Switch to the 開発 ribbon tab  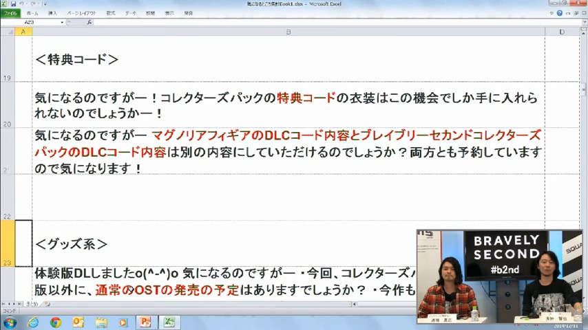(x=188, y=13)
